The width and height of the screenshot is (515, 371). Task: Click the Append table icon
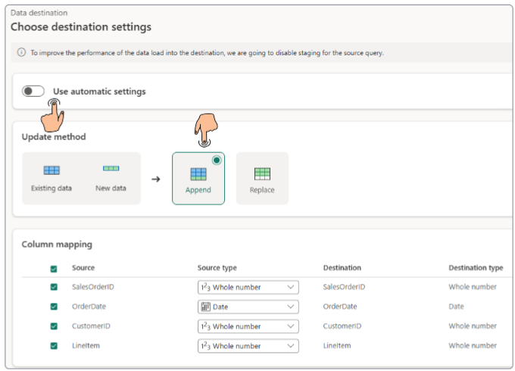(x=198, y=173)
